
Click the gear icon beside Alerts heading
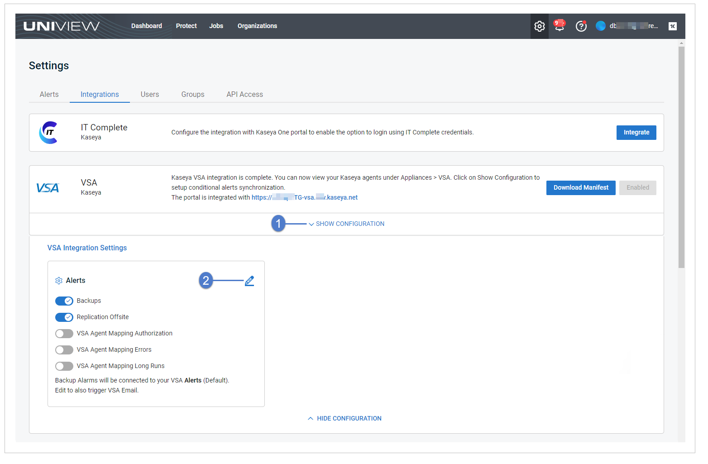pos(59,281)
